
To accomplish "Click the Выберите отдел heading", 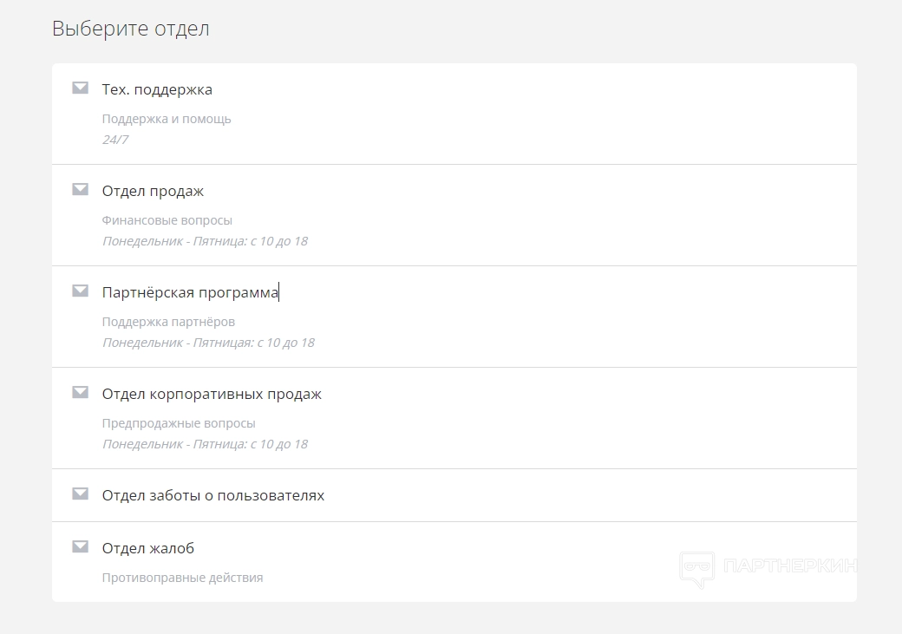I will pos(131,29).
